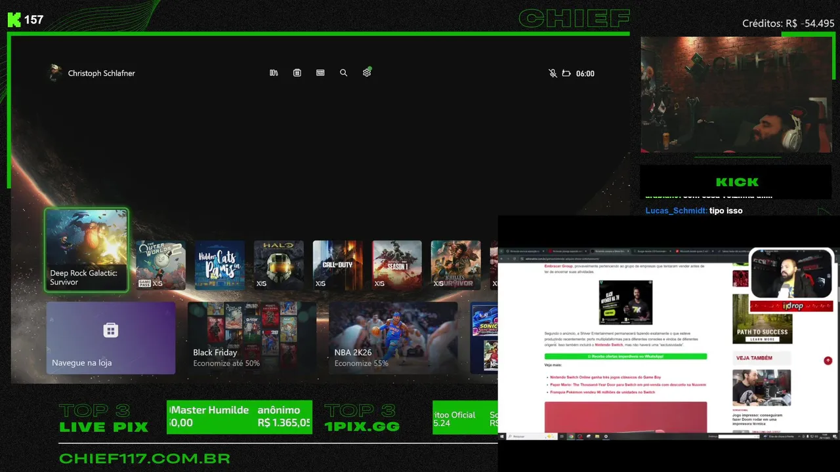Open the Achilles Survivor game tile
This screenshot has height=472, width=840.
tap(456, 265)
